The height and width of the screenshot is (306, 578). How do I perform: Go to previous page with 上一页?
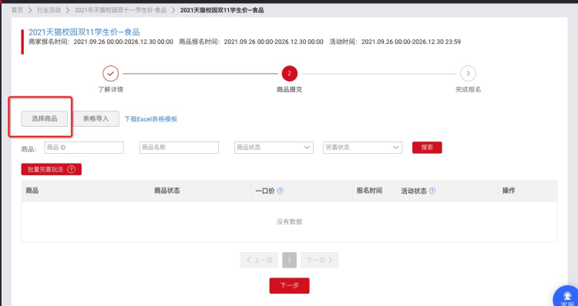pyautogui.click(x=259, y=260)
